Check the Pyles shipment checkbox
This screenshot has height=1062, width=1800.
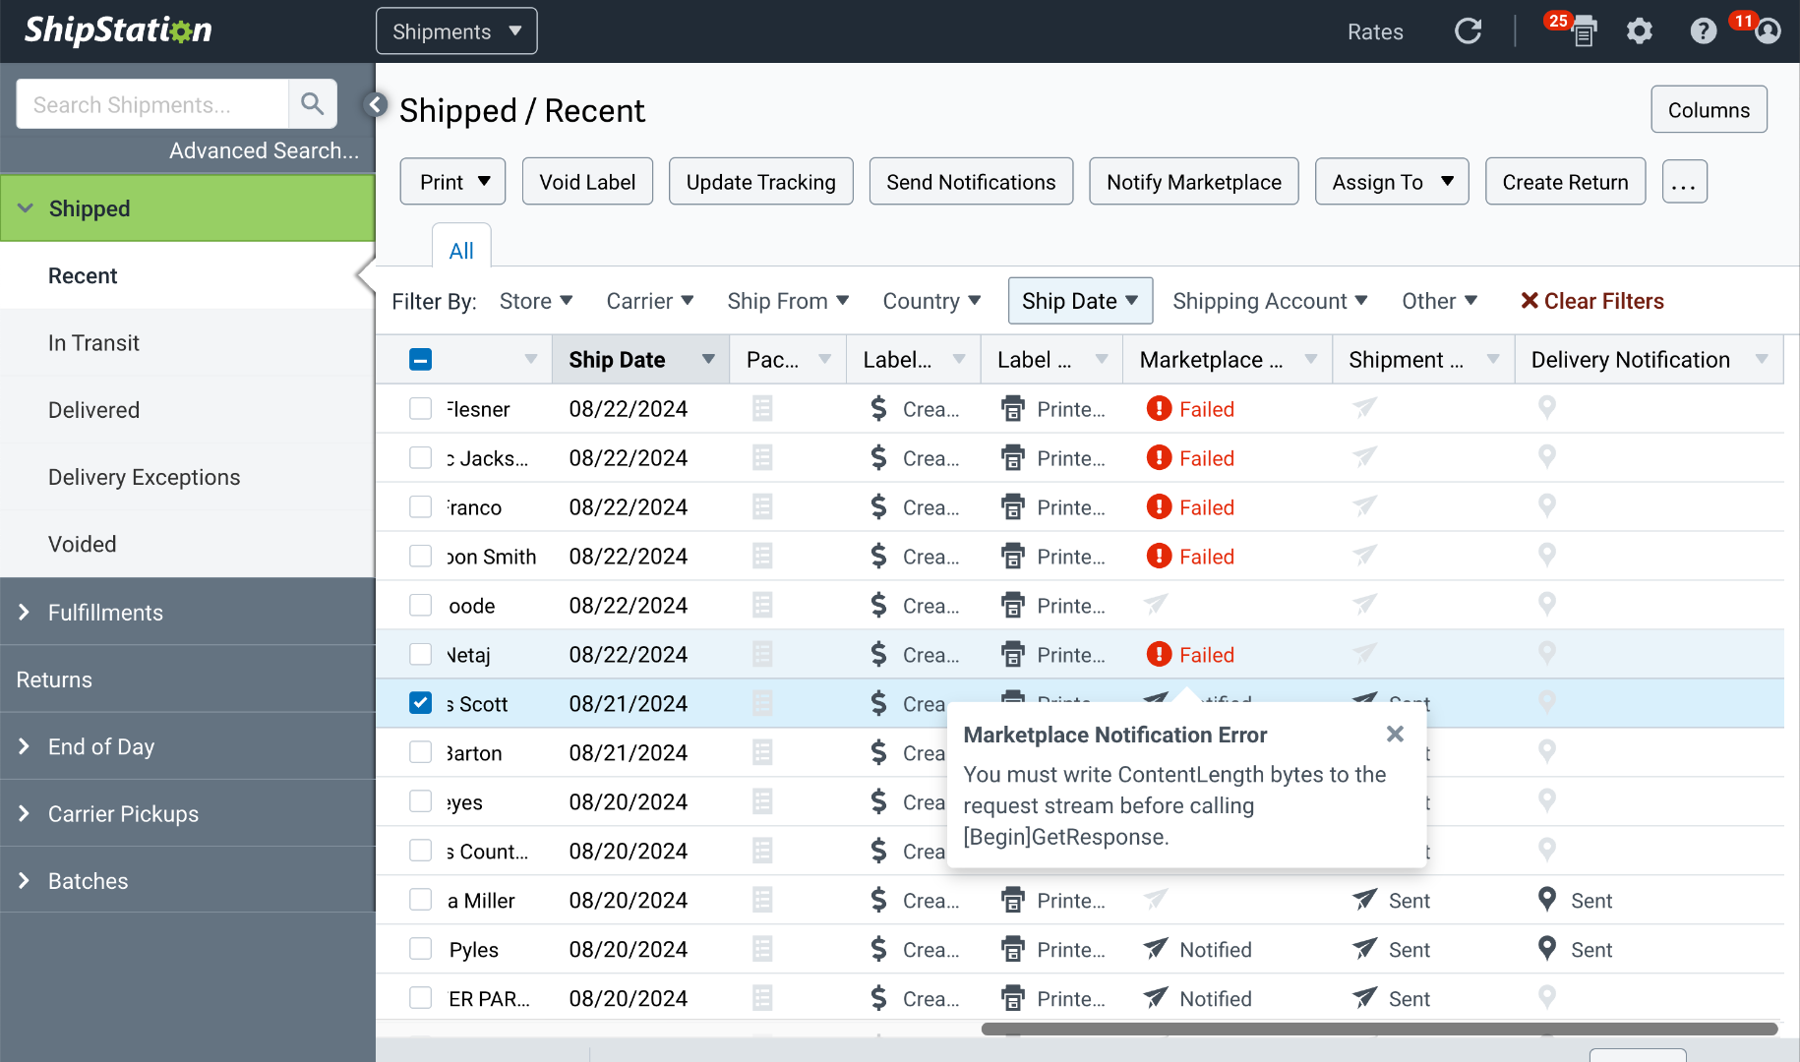pos(420,949)
